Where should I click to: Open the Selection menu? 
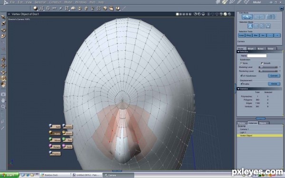(40, 2)
